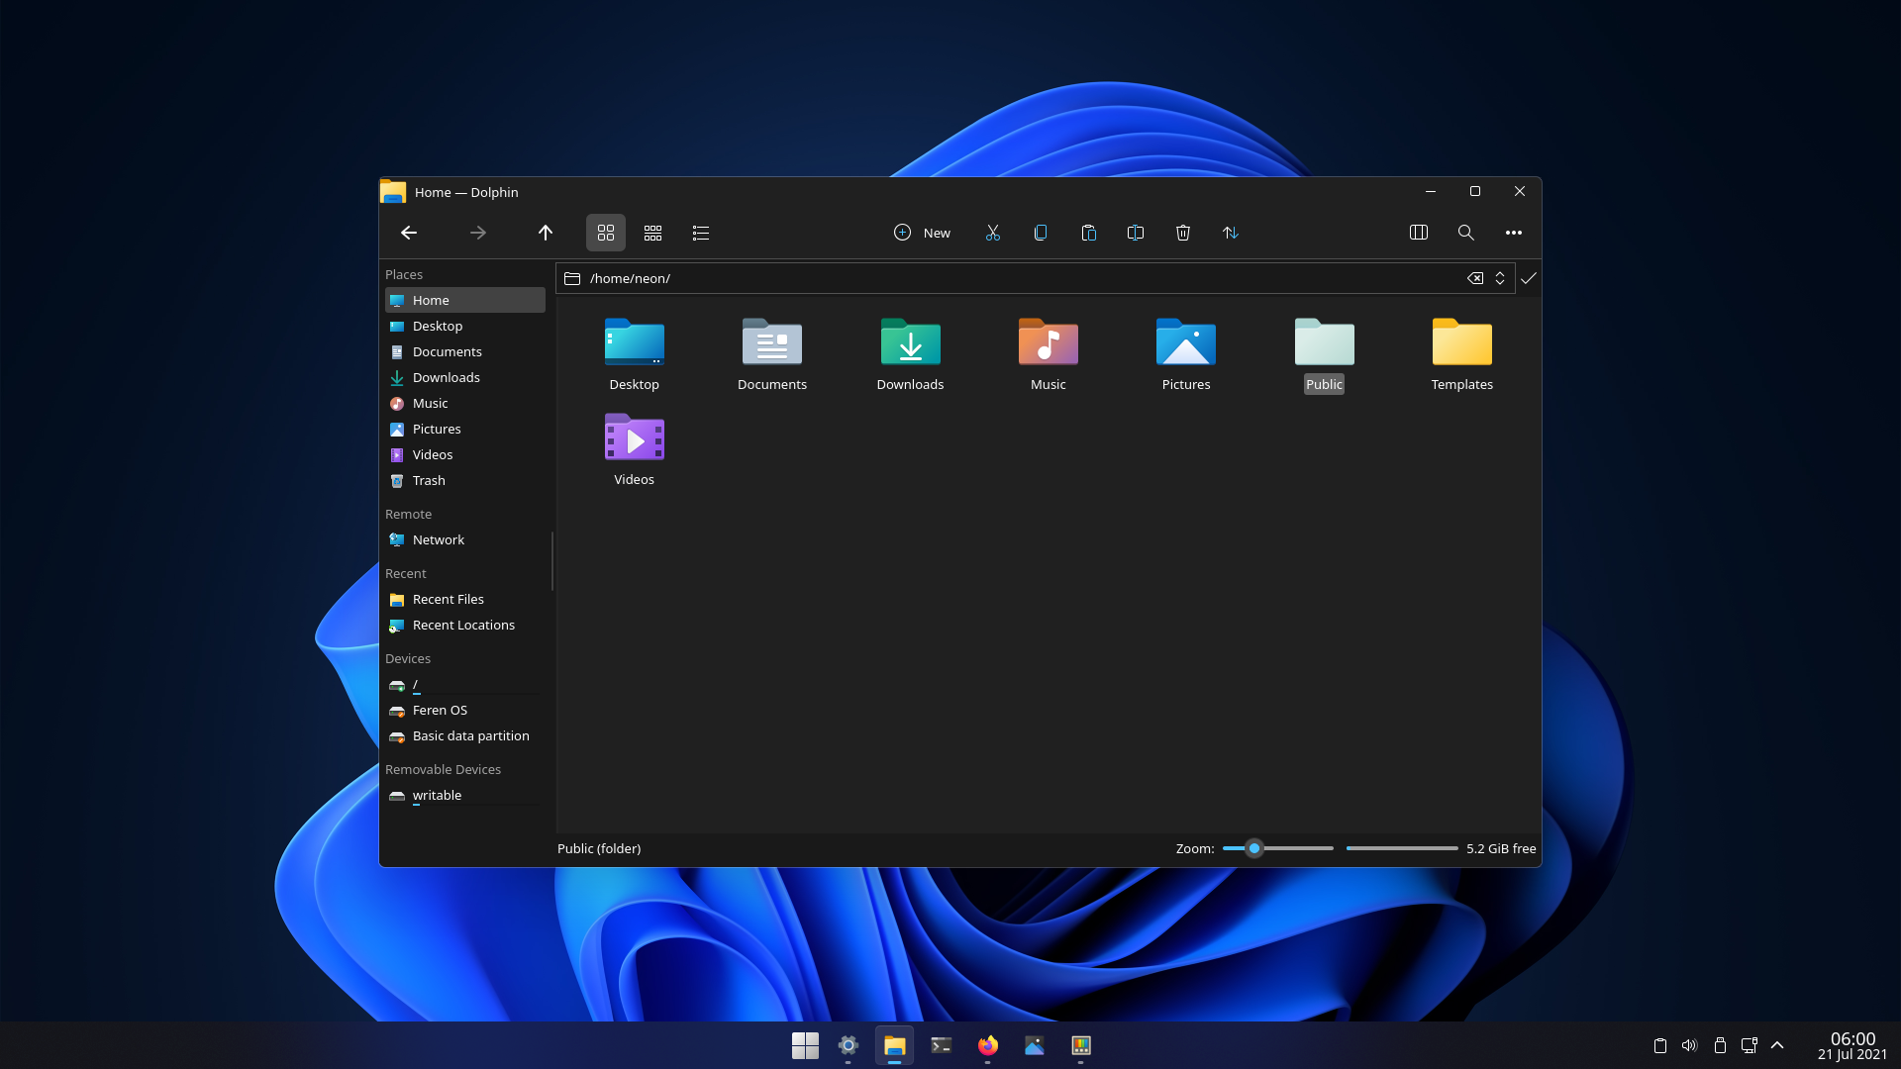Select the Music folder icon
This screenshot has width=1901, height=1069.
(1049, 341)
